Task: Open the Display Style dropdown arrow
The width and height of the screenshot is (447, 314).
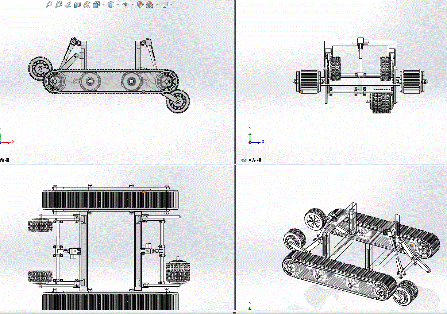Action: click(x=118, y=5)
